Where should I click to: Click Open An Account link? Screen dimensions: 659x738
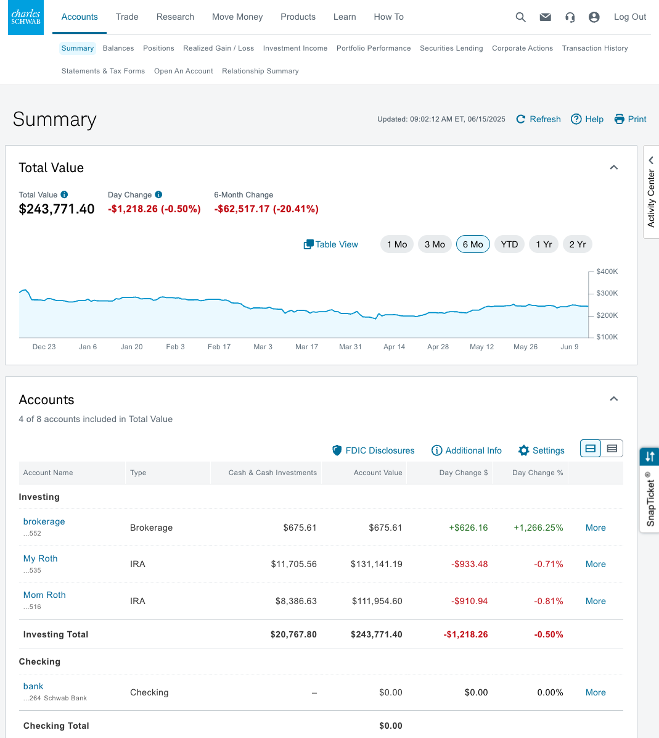point(184,71)
